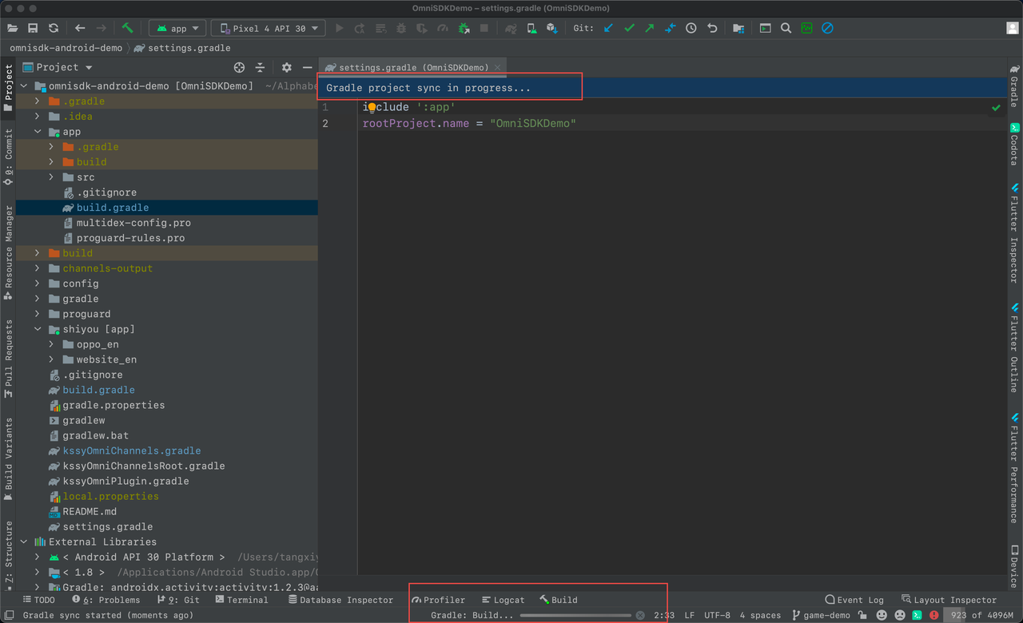Click the 4 spaces indent indicator
Image resolution: width=1023 pixels, height=623 pixels.
click(760, 616)
